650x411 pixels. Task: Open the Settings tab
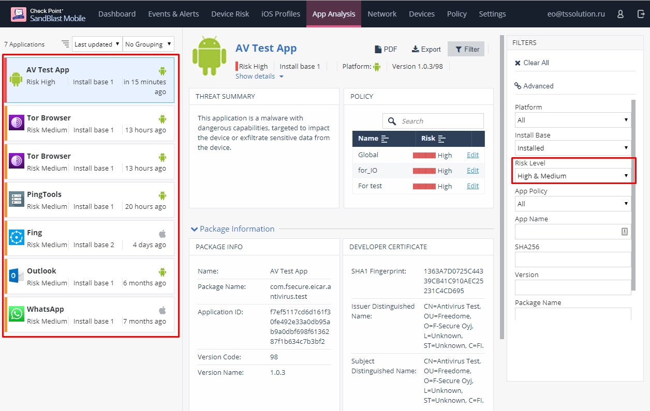493,14
